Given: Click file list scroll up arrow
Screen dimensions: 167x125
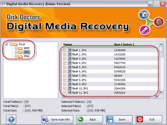Looking at the screenshot, I should coord(161,44).
